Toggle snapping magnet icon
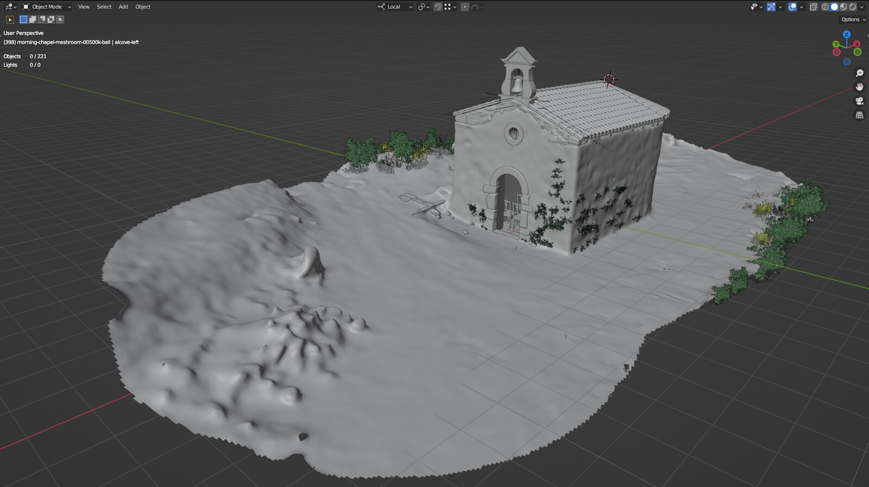Viewport: 869px width, 487px height. tap(438, 7)
